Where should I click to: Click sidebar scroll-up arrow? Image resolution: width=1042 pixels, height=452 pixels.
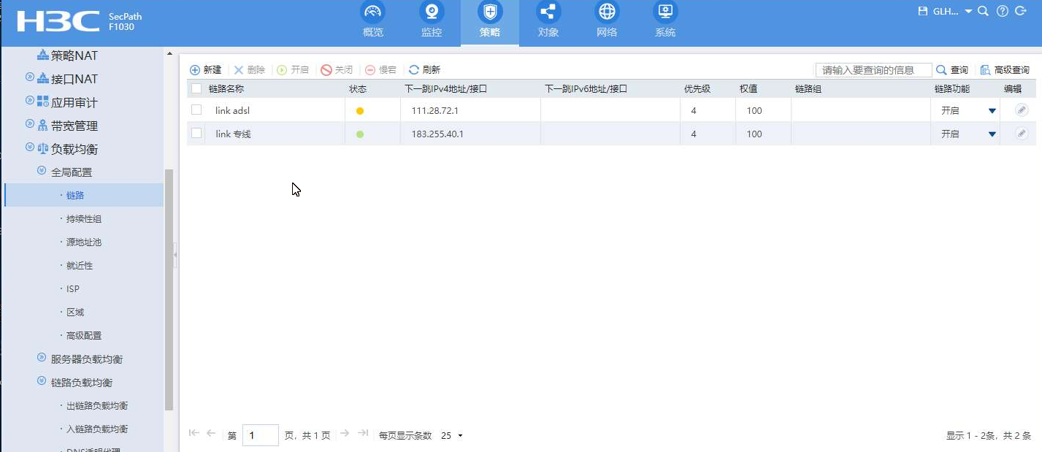tap(169, 54)
